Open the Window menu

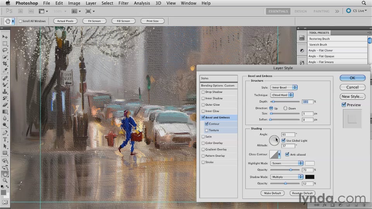[188, 3]
